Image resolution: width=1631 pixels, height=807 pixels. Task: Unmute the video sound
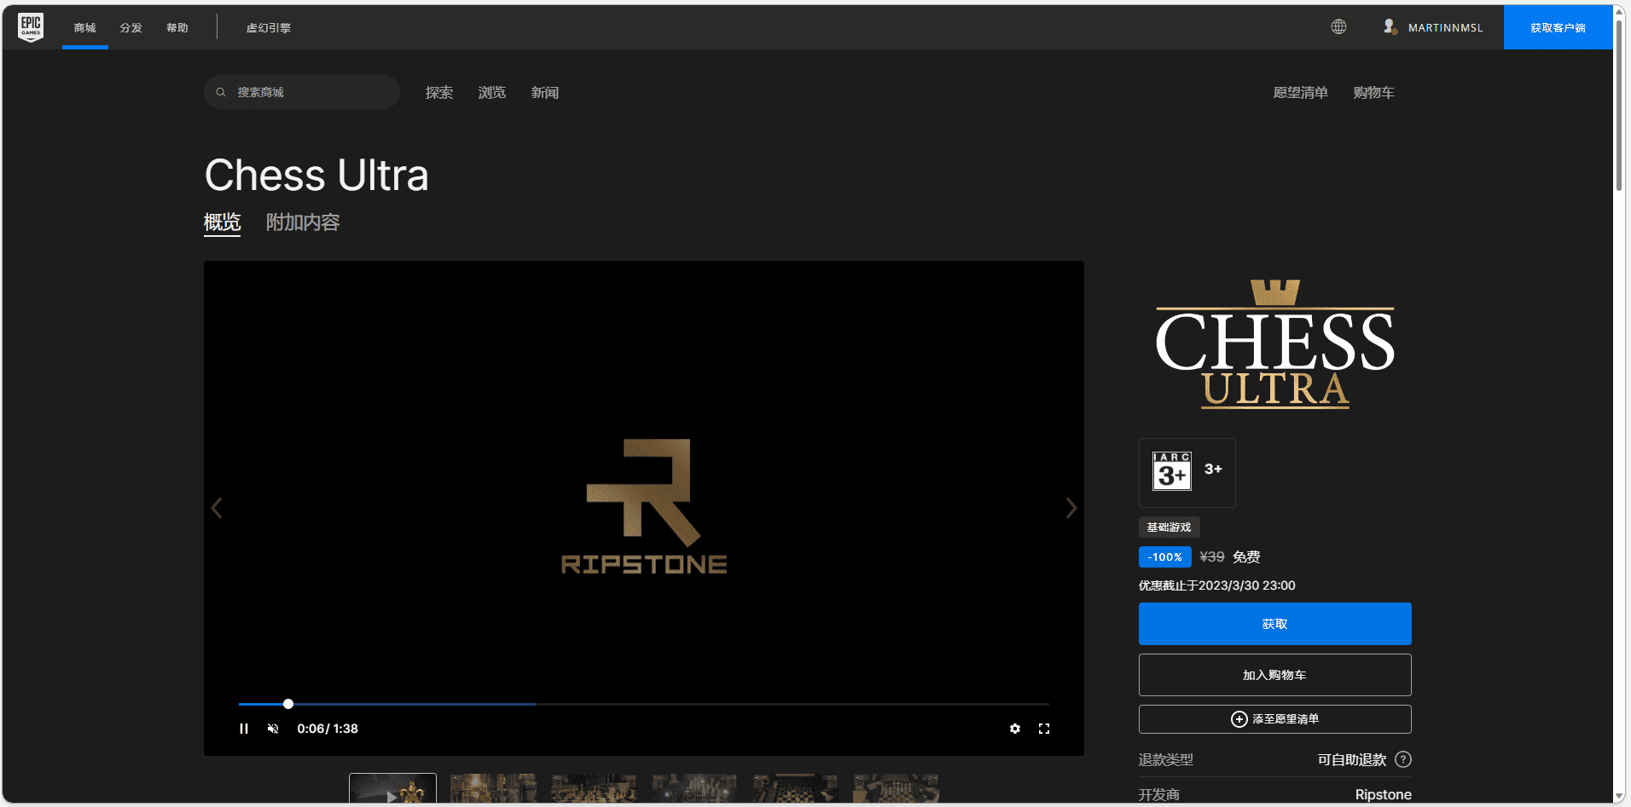click(273, 729)
